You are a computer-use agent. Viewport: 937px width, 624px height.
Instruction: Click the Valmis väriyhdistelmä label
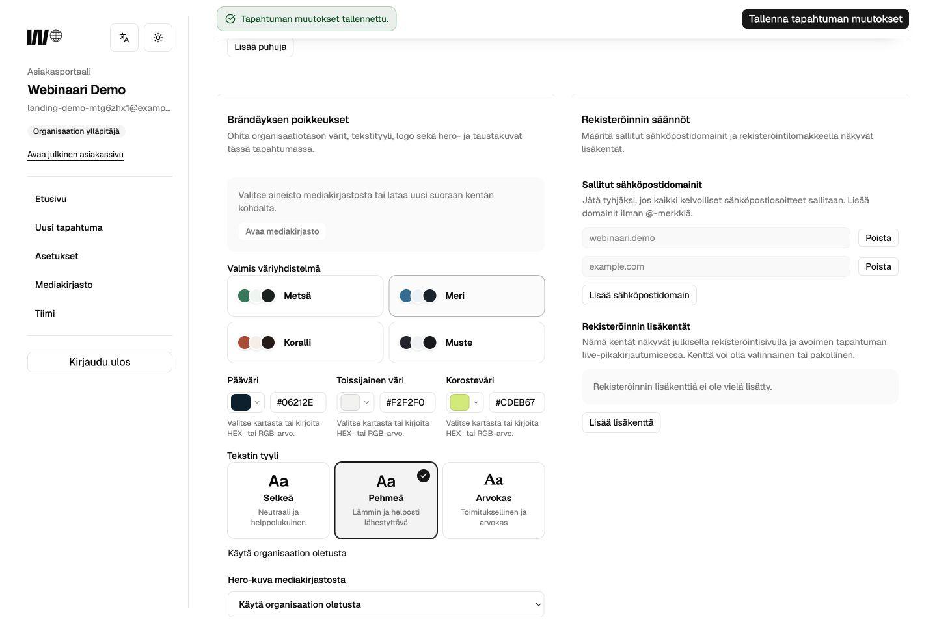coord(274,268)
